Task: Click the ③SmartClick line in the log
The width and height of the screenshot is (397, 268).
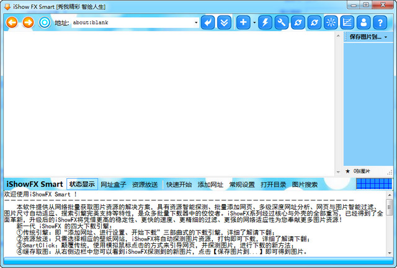Action: pyautogui.click(x=155, y=246)
